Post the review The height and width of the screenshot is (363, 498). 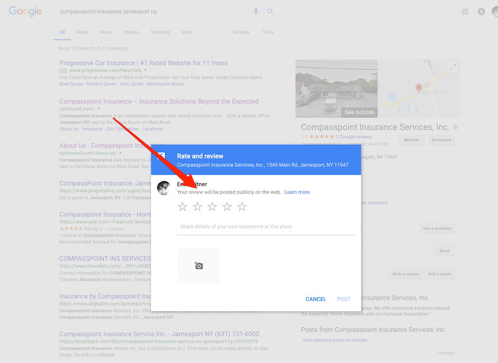pos(344,299)
